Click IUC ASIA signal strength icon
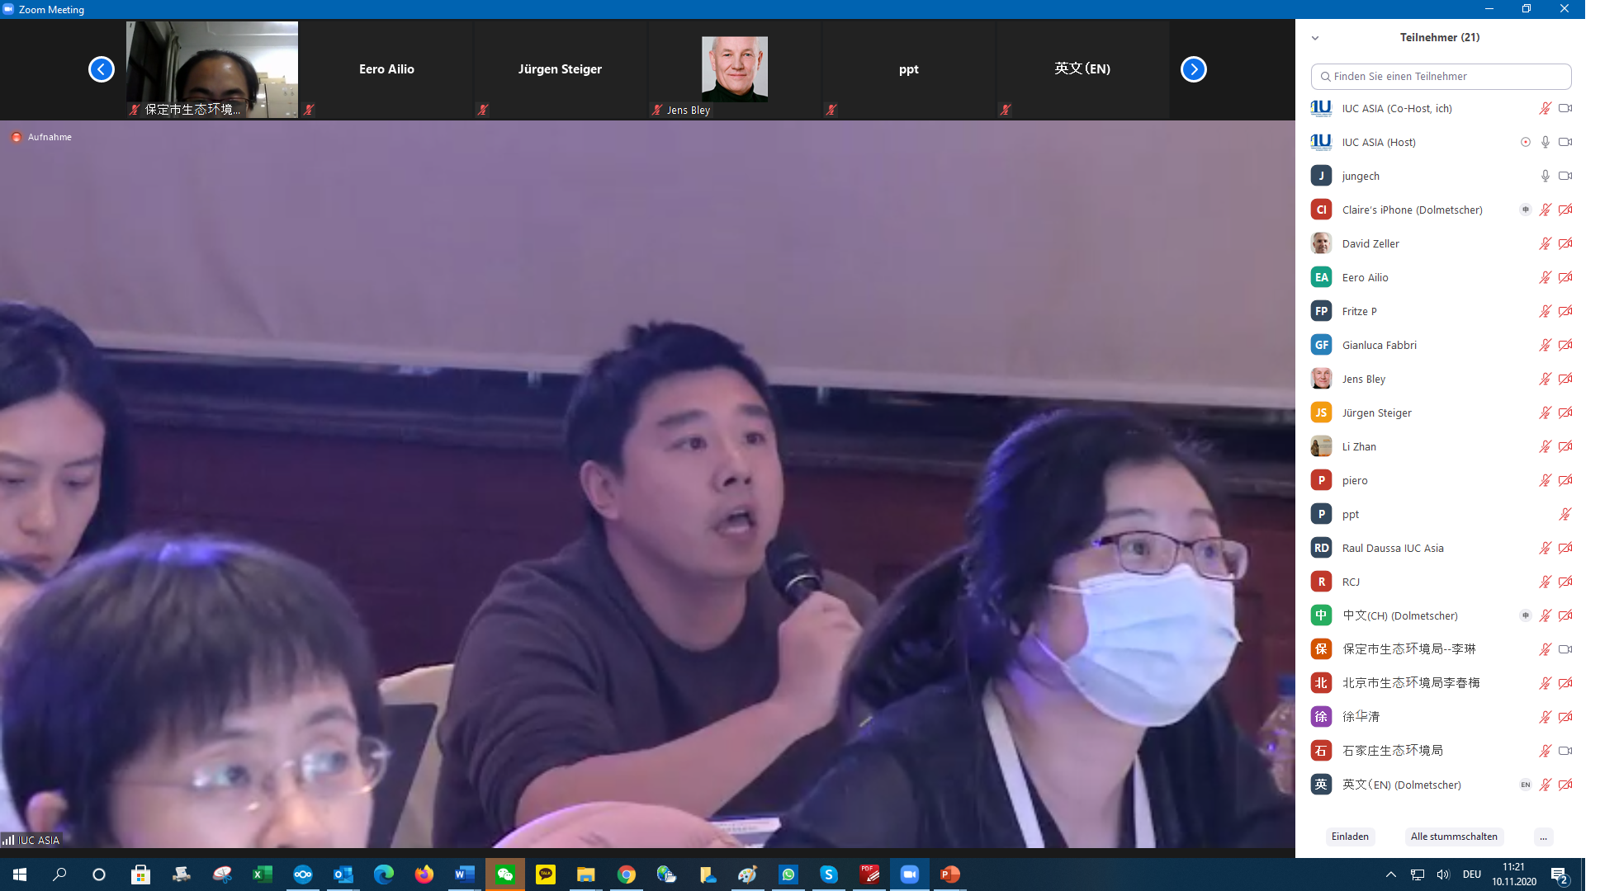 [x=8, y=840]
